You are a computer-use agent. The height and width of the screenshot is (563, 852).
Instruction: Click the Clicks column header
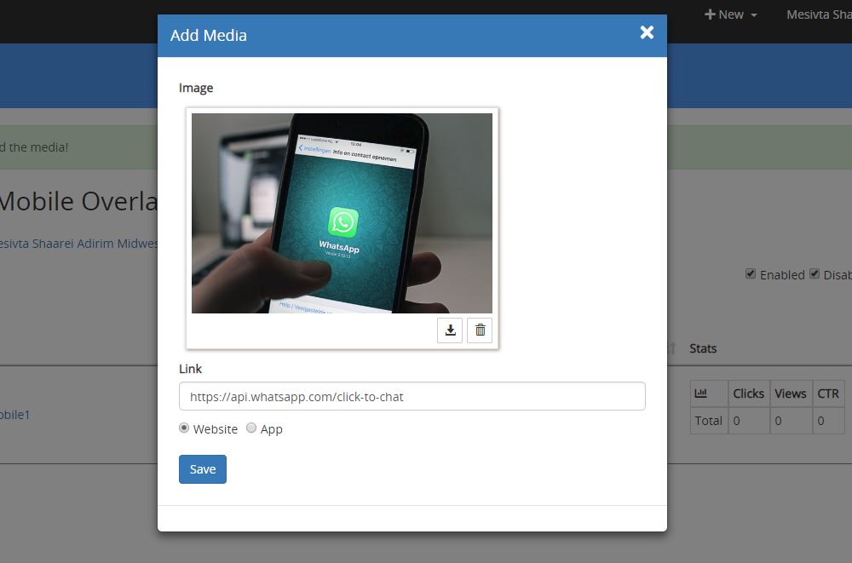tap(748, 394)
